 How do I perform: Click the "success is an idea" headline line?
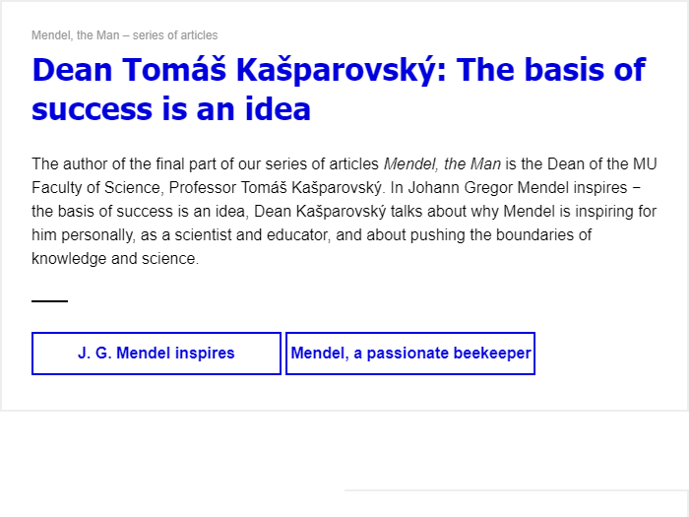click(171, 108)
